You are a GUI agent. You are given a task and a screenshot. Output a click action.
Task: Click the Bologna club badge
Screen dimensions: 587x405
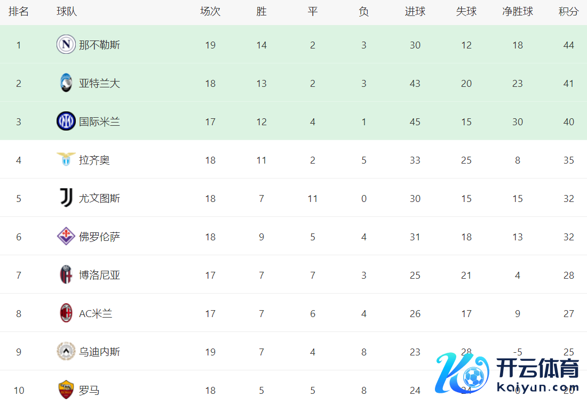(x=66, y=274)
